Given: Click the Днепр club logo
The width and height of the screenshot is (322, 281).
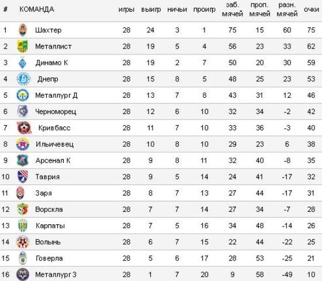Looking at the screenshot, I should pos(23,79).
